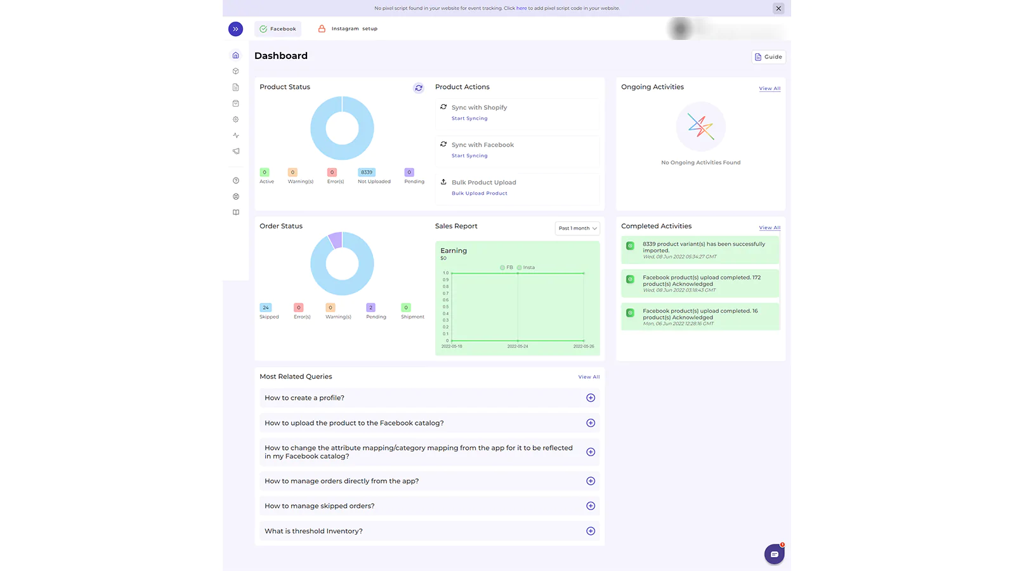
Task: Switch to the Facebook tab
Action: pyautogui.click(x=278, y=29)
